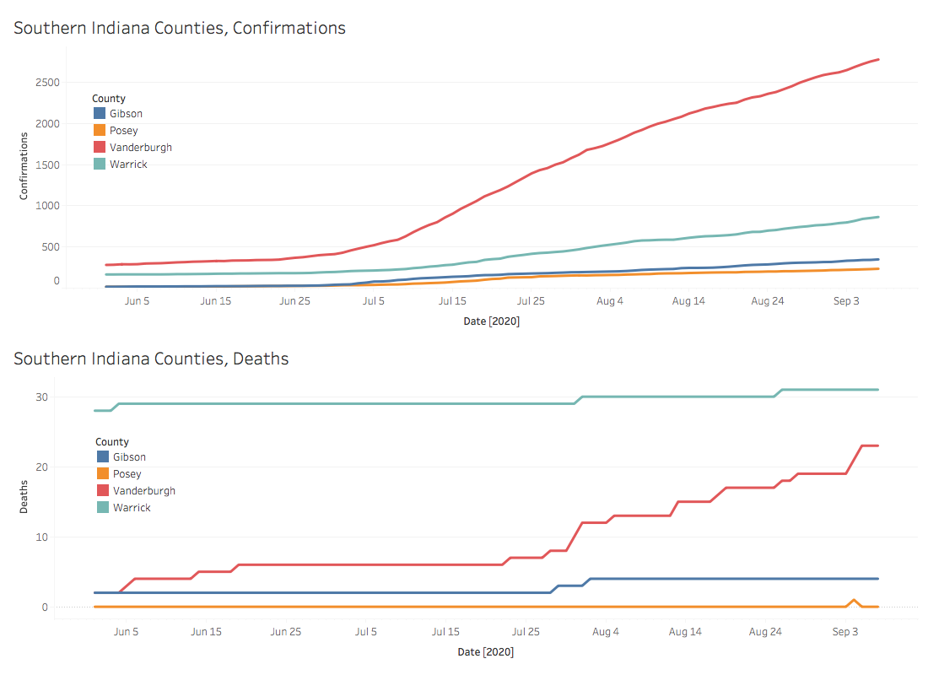The height and width of the screenshot is (675, 928).
Task: Click the Gibson blue swatch in Deaths legend
Action: coord(102,457)
